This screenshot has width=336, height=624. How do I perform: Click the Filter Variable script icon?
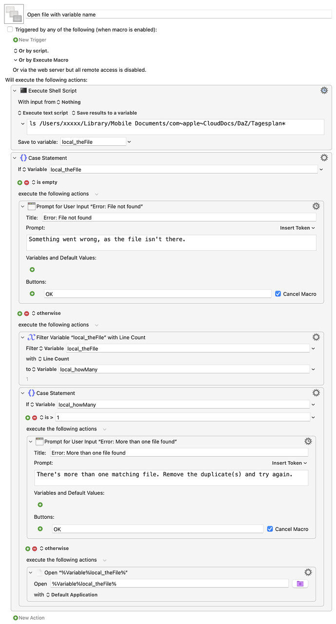[x=31, y=337]
